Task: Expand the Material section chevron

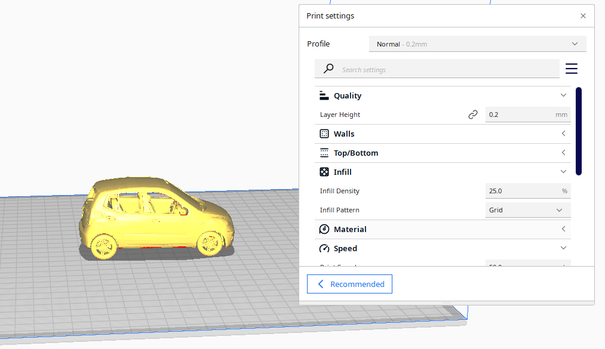Action: [563, 229]
